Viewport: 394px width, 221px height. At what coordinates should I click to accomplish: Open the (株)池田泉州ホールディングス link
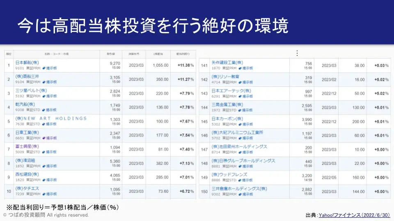(239, 147)
